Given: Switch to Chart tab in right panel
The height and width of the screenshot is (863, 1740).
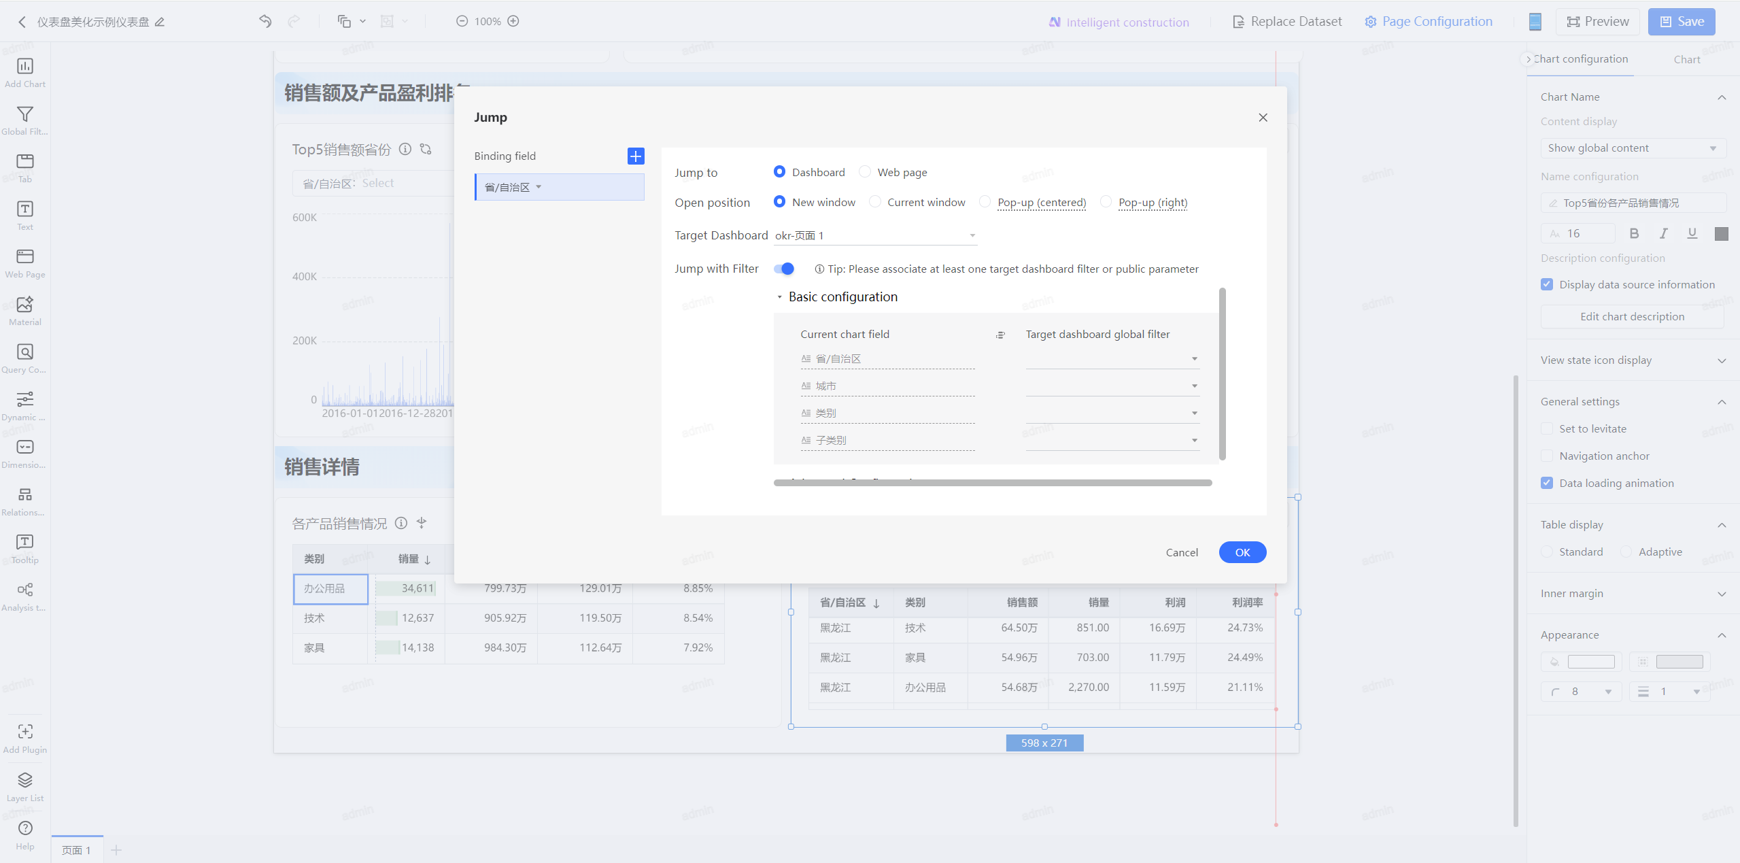Looking at the screenshot, I should (x=1687, y=60).
